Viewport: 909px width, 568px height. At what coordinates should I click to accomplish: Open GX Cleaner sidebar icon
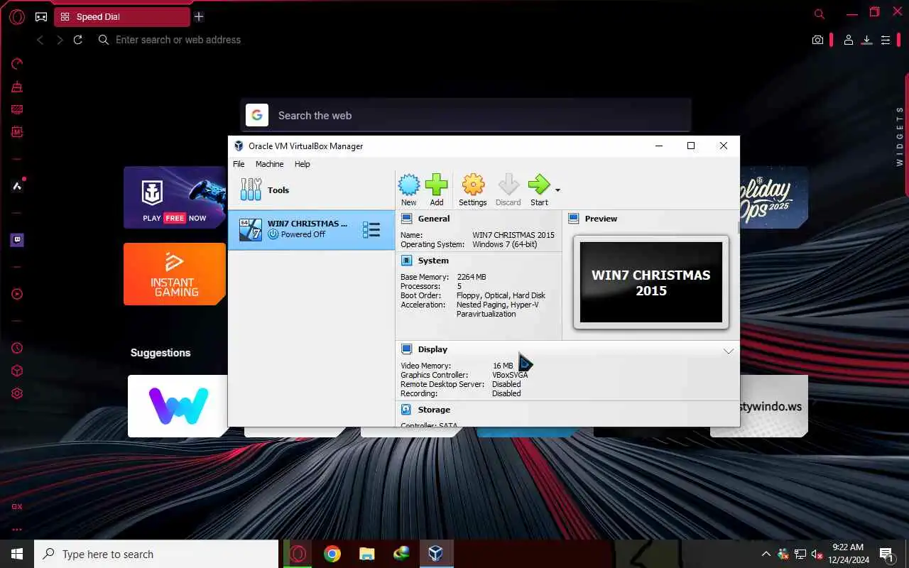pos(17,87)
